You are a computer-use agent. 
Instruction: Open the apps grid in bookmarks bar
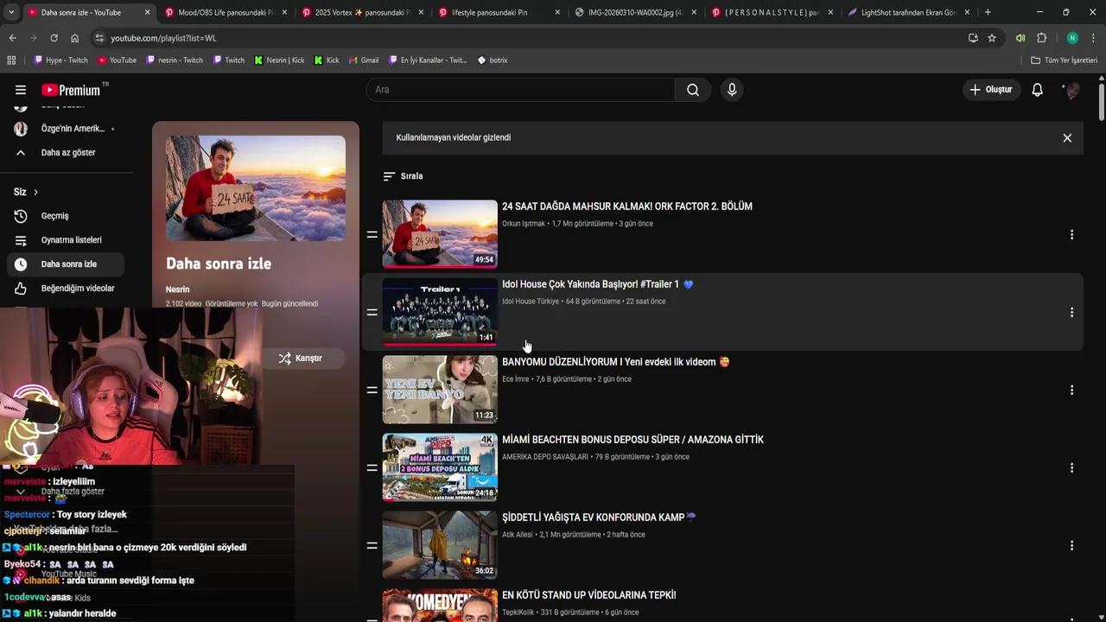(x=11, y=60)
